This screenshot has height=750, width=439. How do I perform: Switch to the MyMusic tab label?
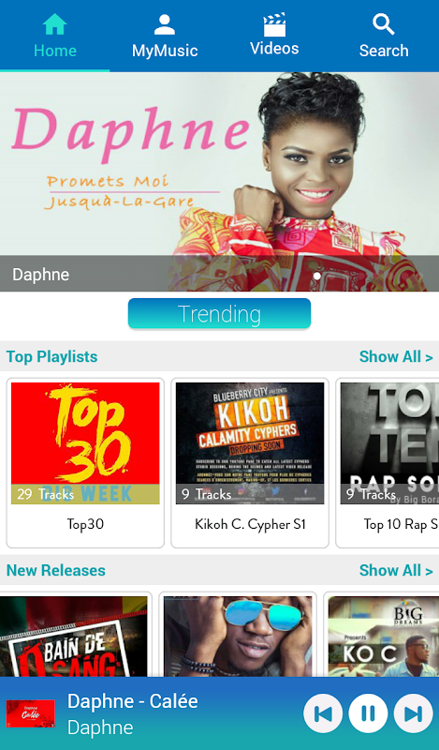tap(165, 51)
